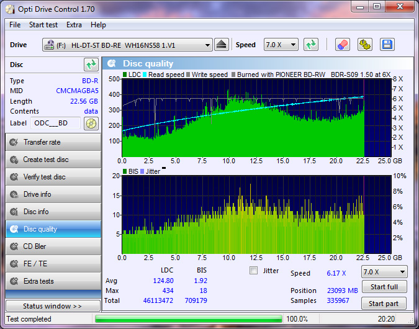This screenshot has width=419, height=329.
Task: Click the eraser icon in toolbar
Action: (x=342, y=45)
